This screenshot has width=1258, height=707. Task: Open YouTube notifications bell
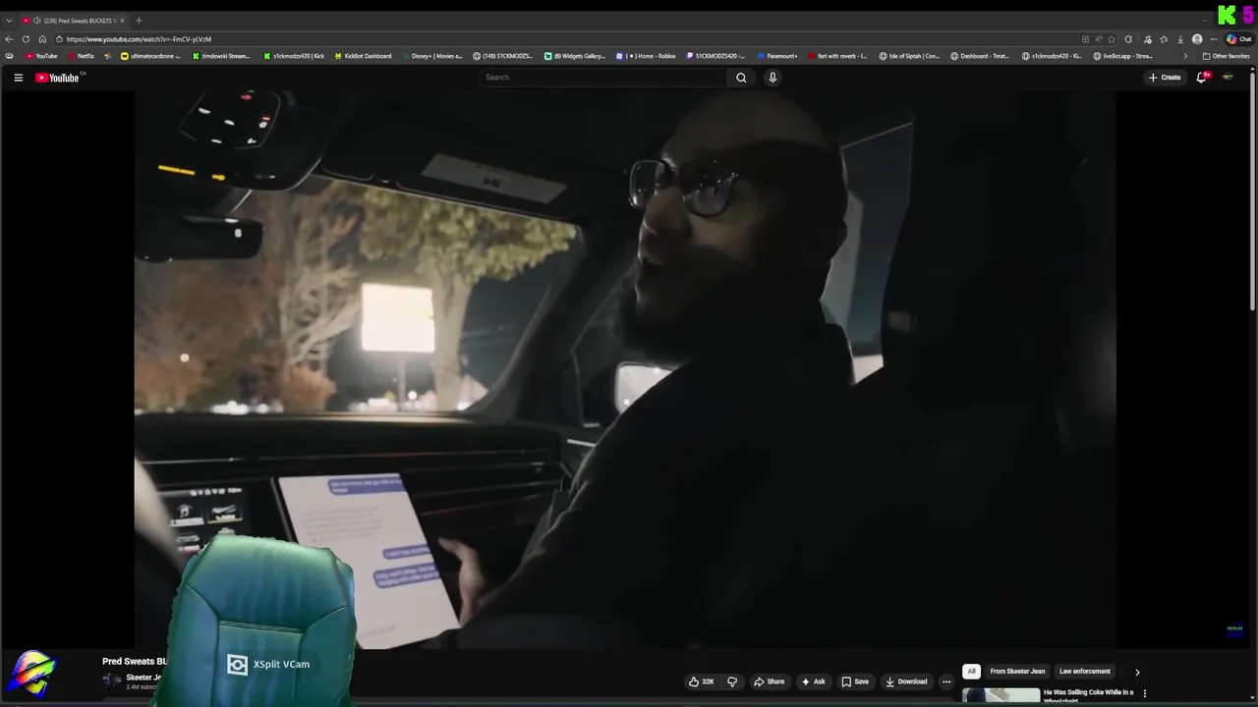tap(1201, 78)
